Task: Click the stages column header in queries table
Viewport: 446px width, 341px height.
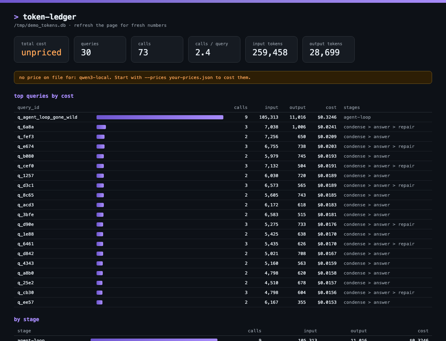Action: [352, 108]
